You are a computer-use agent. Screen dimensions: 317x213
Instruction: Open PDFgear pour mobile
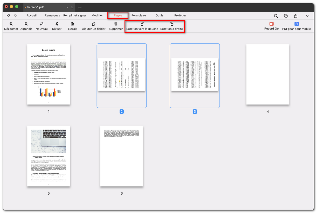[x=296, y=26]
